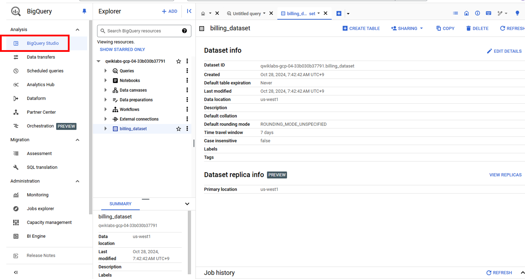Switch to the home tab

click(x=203, y=13)
